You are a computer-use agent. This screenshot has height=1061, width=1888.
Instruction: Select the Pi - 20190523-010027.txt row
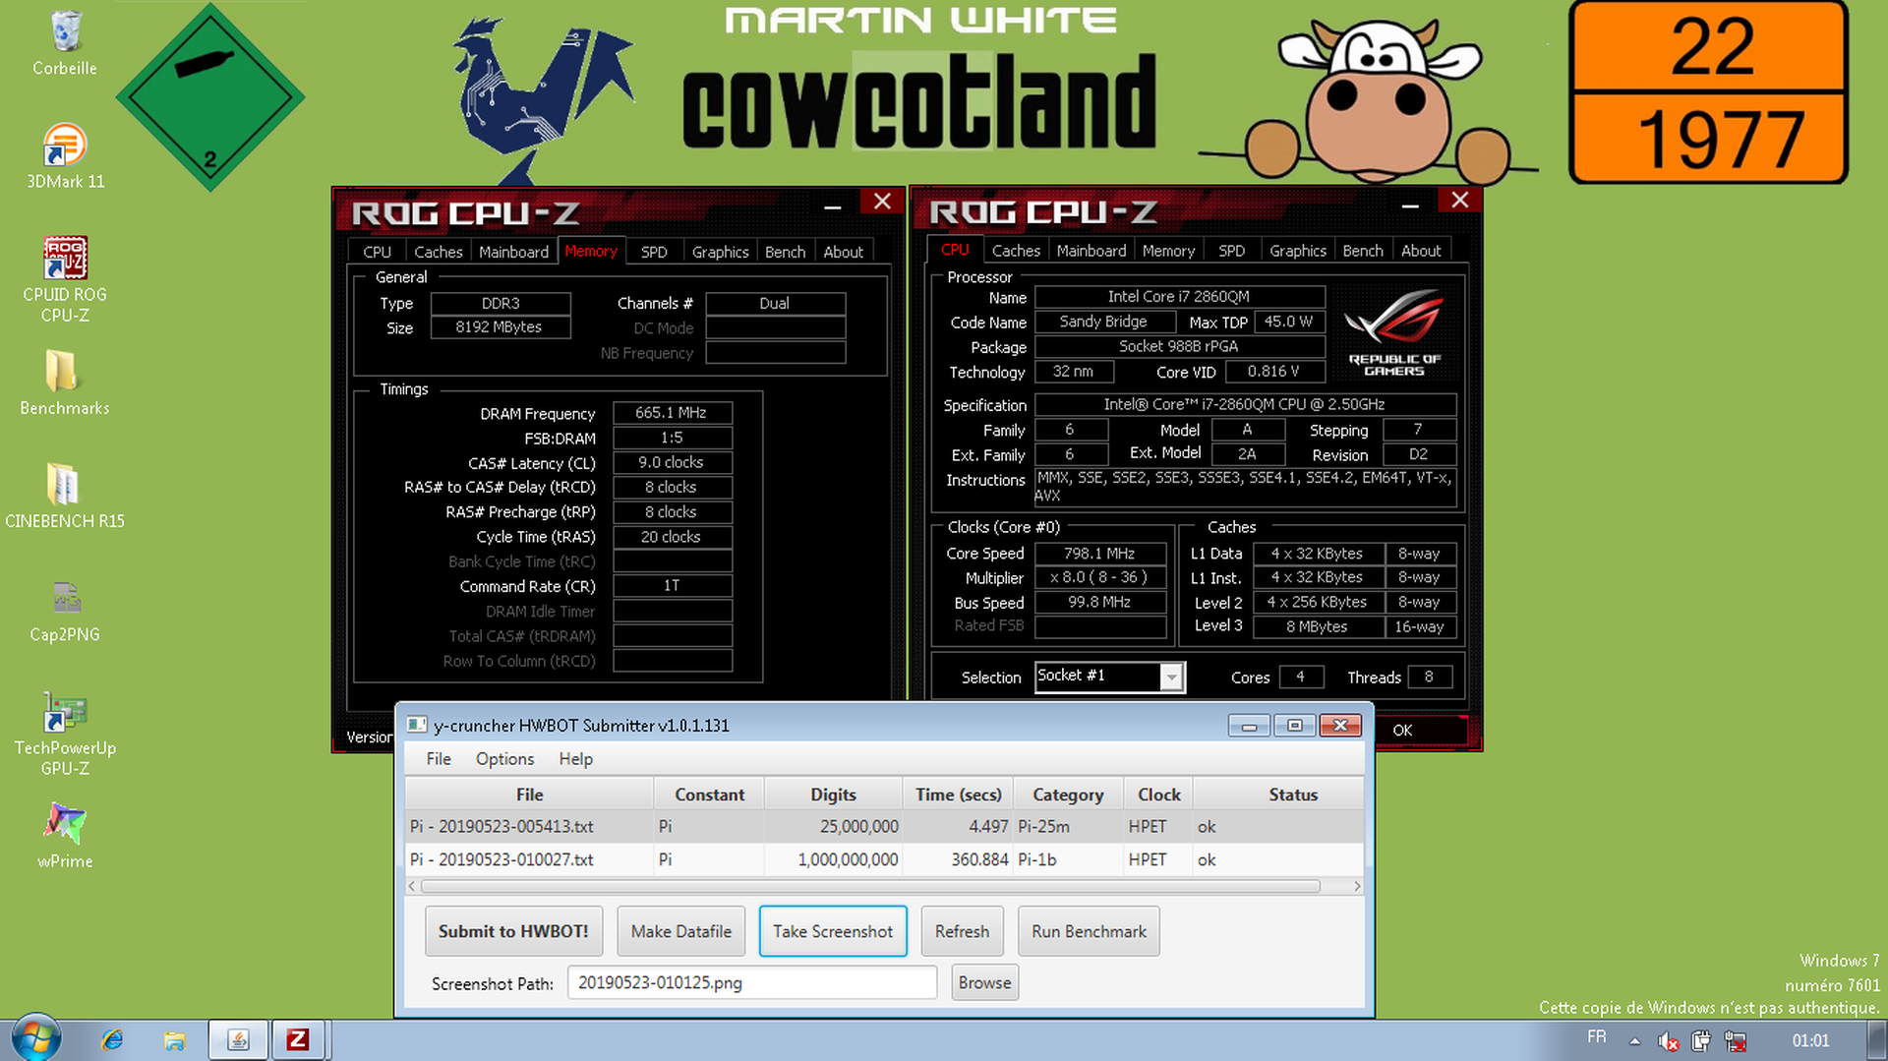point(884,859)
